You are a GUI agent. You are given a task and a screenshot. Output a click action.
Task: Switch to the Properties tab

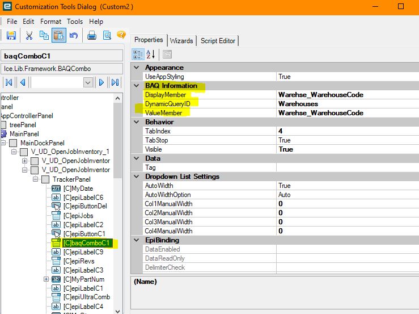149,40
